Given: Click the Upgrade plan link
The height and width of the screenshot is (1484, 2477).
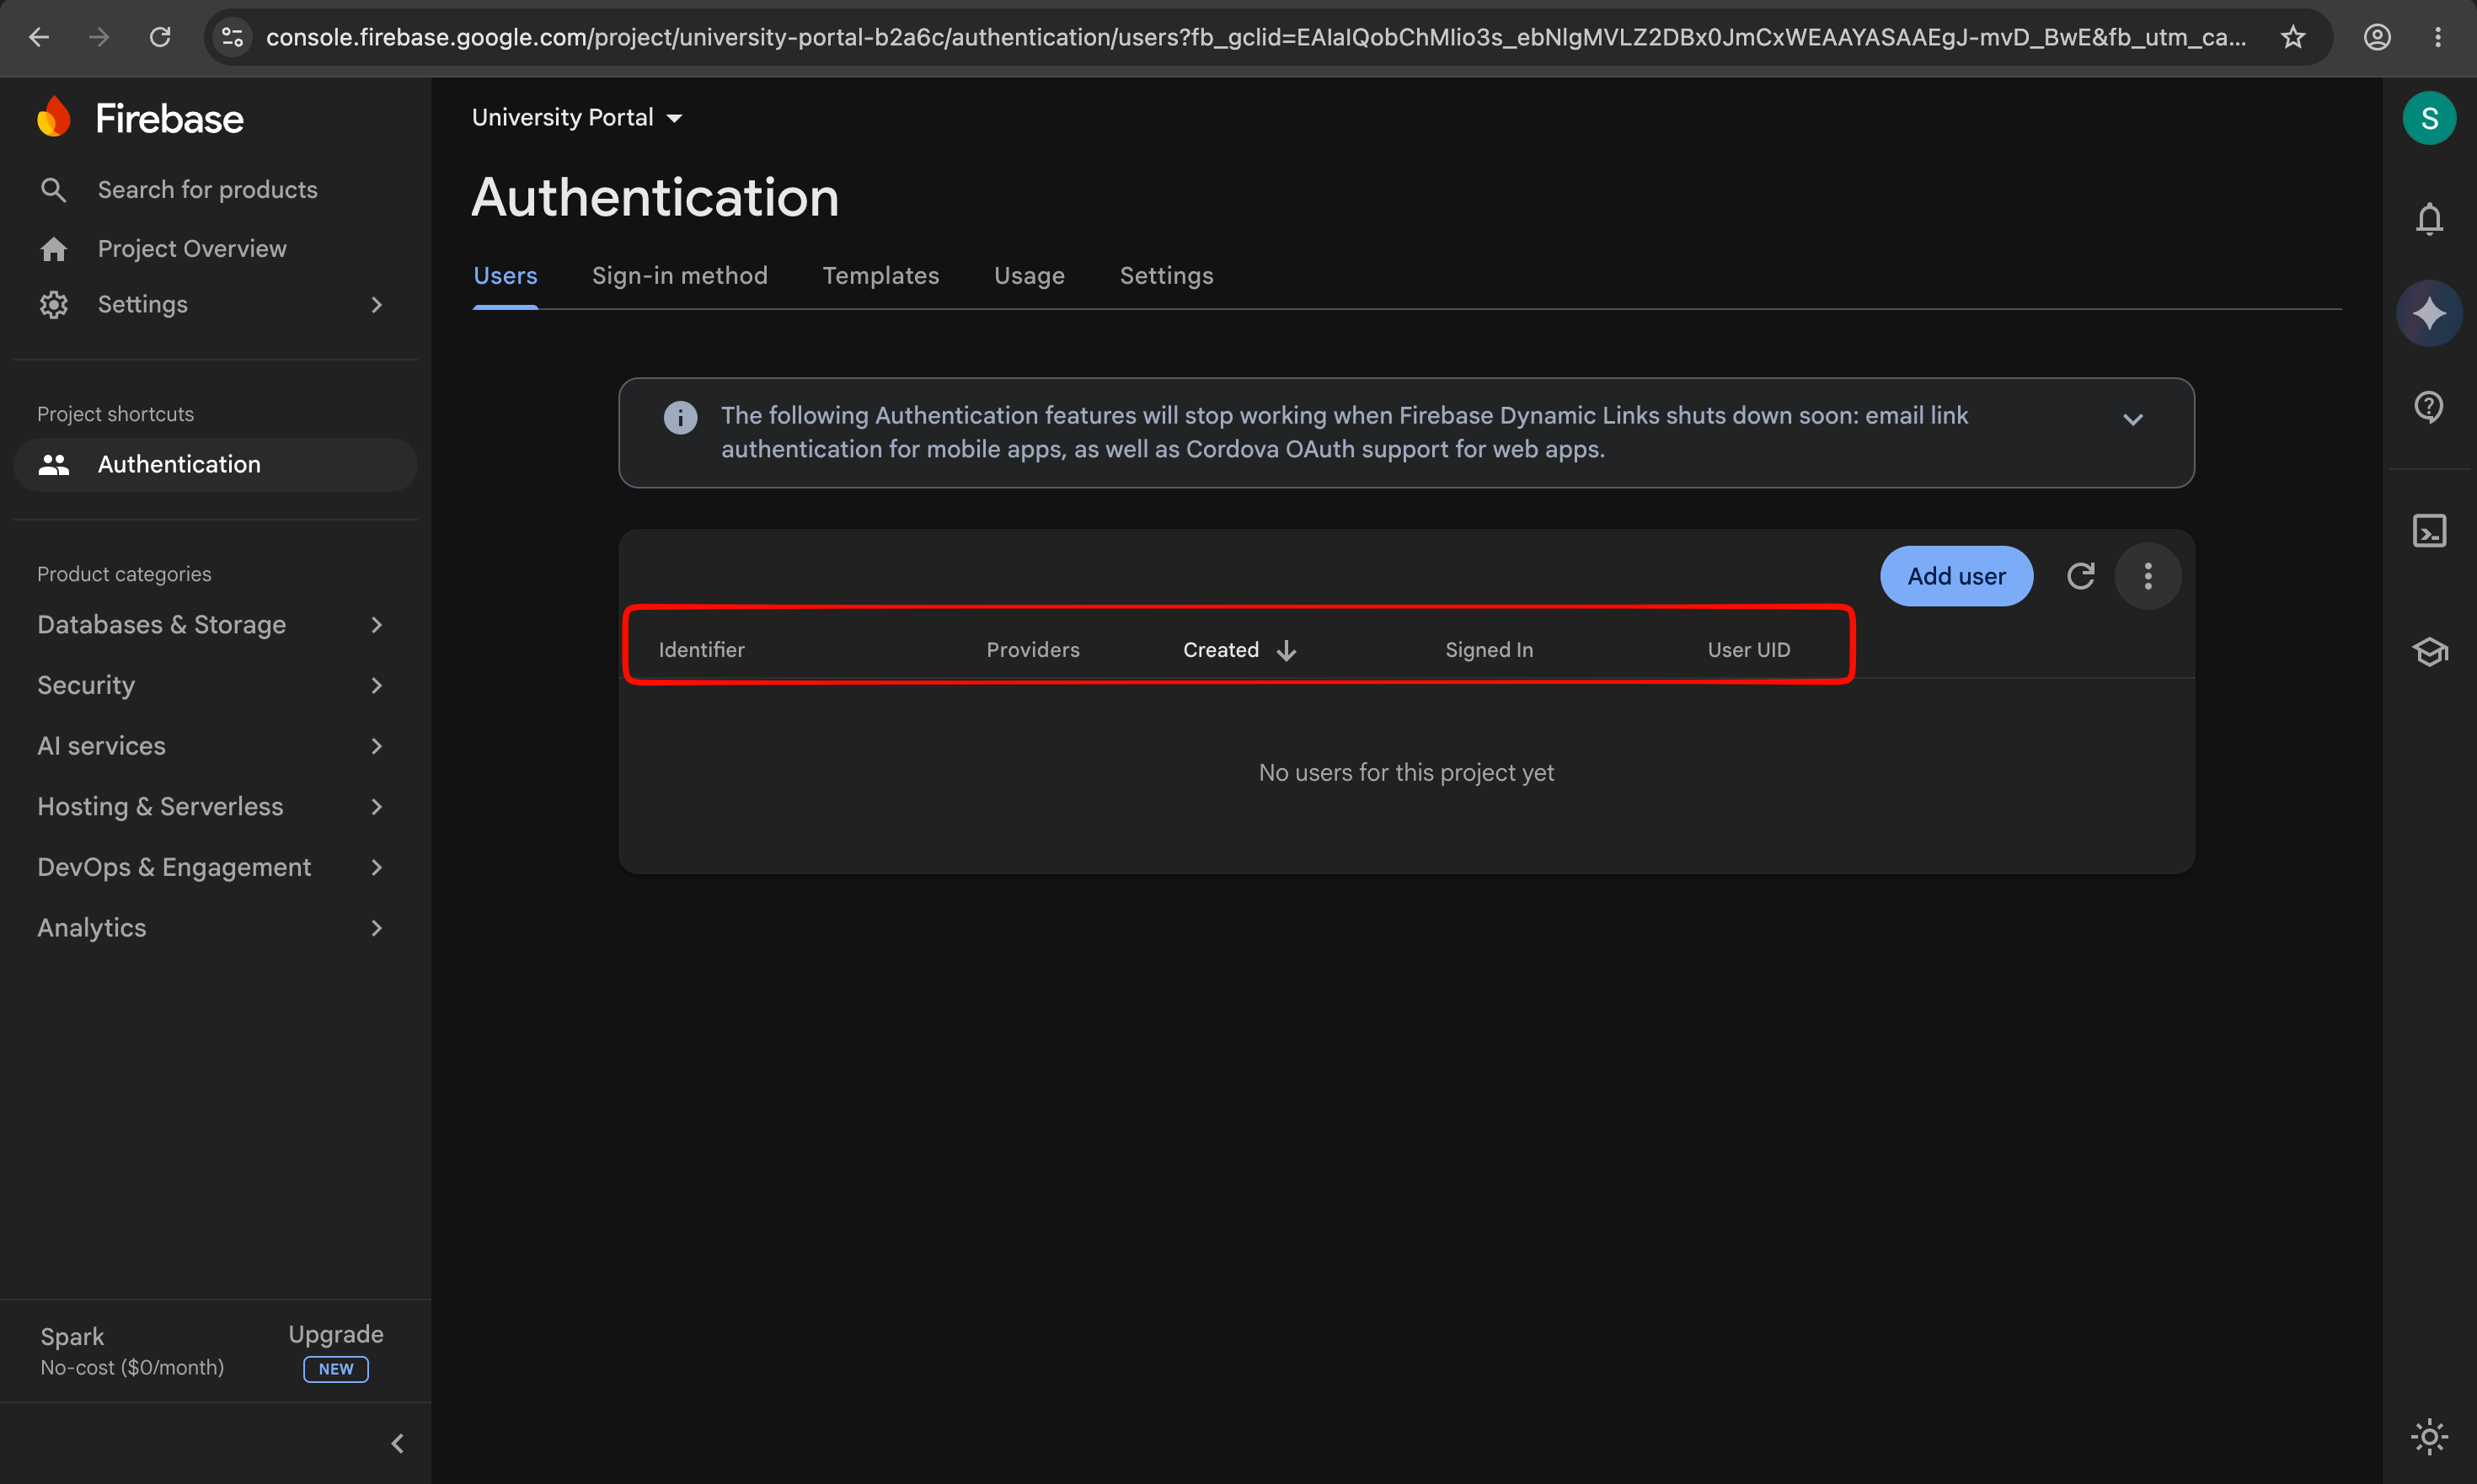Looking at the screenshot, I should 335,1334.
